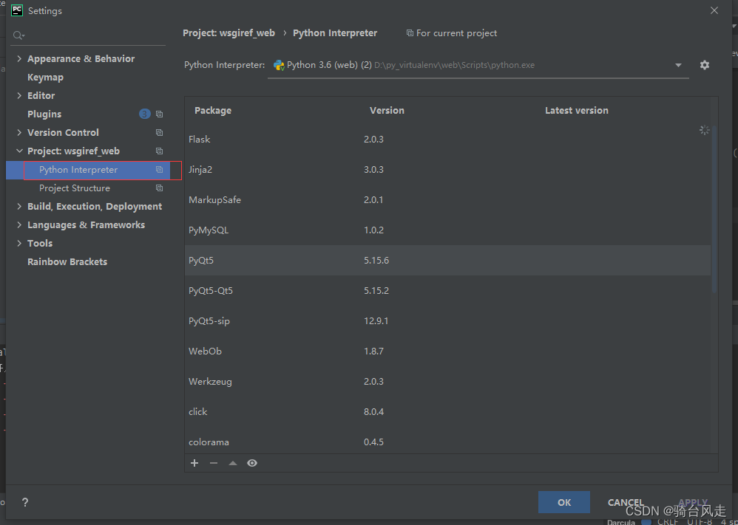The height and width of the screenshot is (525, 738).
Task: Click version 1.8.7 cell
Action: click(x=373, y=351)
